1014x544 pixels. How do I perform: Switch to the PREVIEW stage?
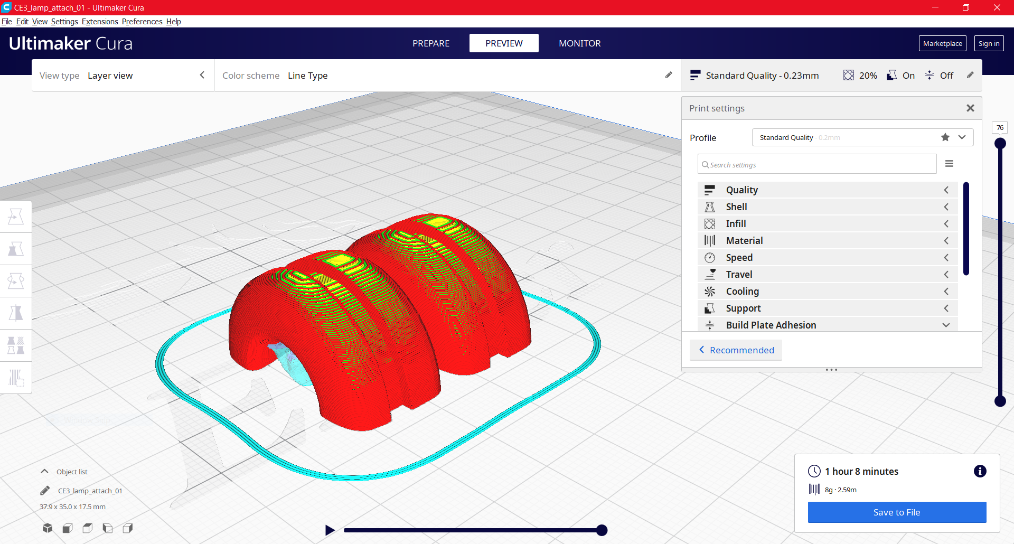504,43
